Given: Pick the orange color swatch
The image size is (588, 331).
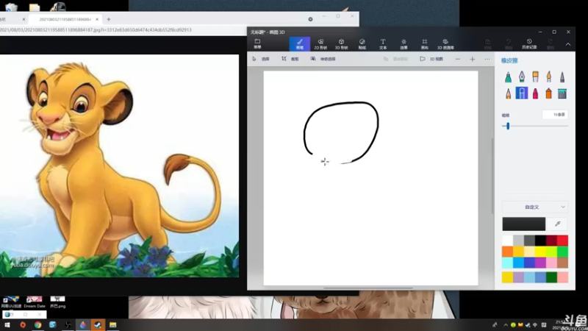Looking at the screenshot, I should pos(507,252).
